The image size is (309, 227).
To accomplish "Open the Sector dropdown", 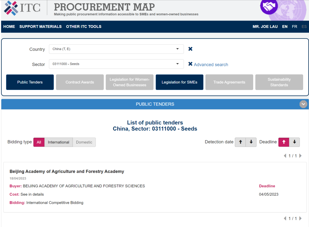I will (x=116, y=64).
